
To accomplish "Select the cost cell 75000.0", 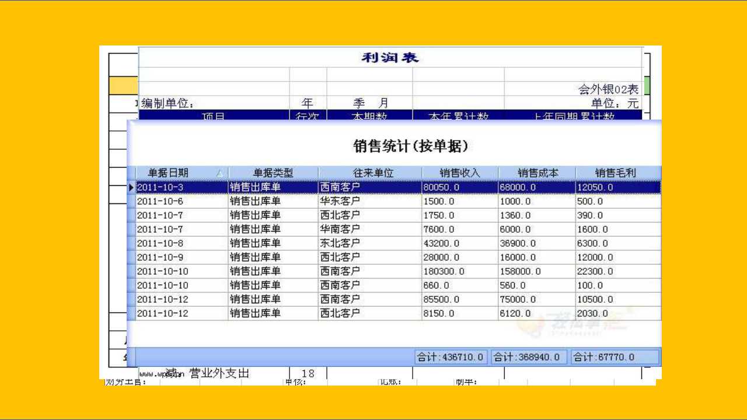I will pyautogui.click(x=537, y=299).
